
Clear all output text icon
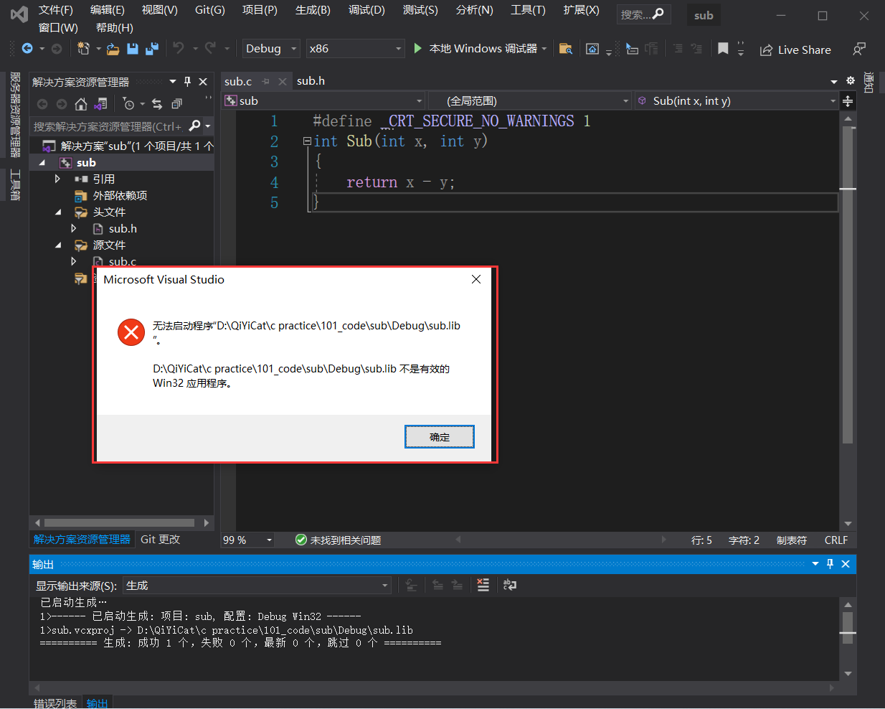click(x=483, y=585)
